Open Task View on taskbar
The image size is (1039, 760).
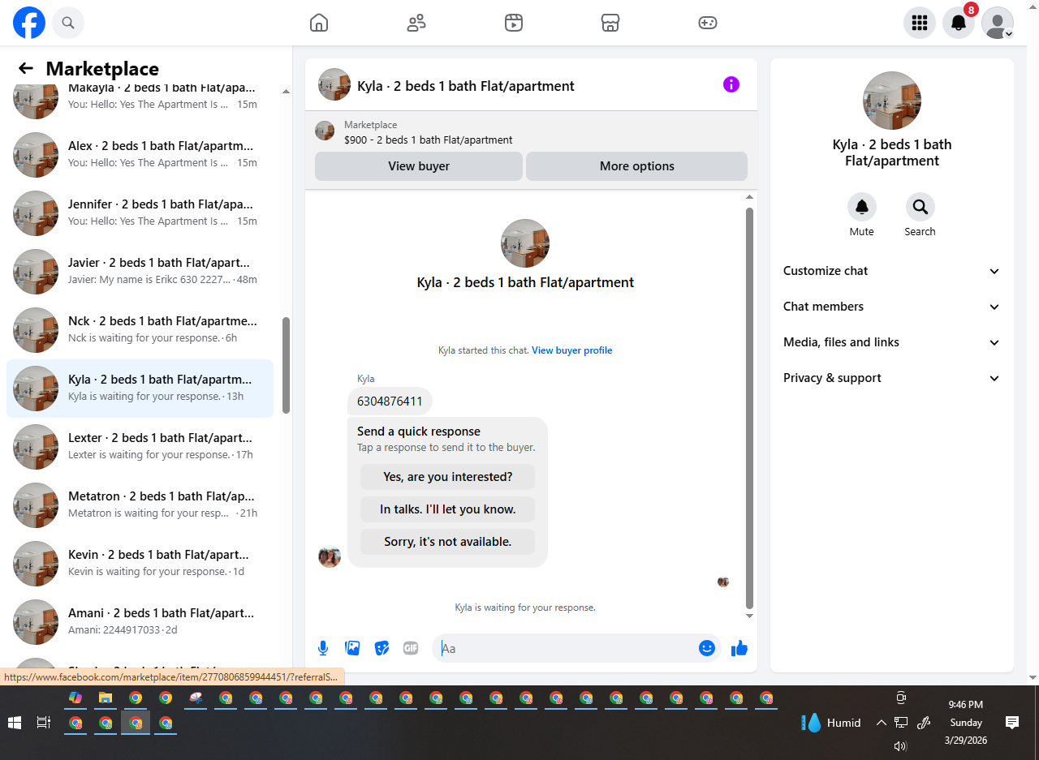pyautogui.click(x=44, y=723)
